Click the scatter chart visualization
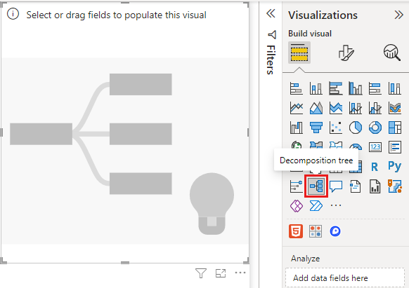Screen dimensions: 409x288 336,128
